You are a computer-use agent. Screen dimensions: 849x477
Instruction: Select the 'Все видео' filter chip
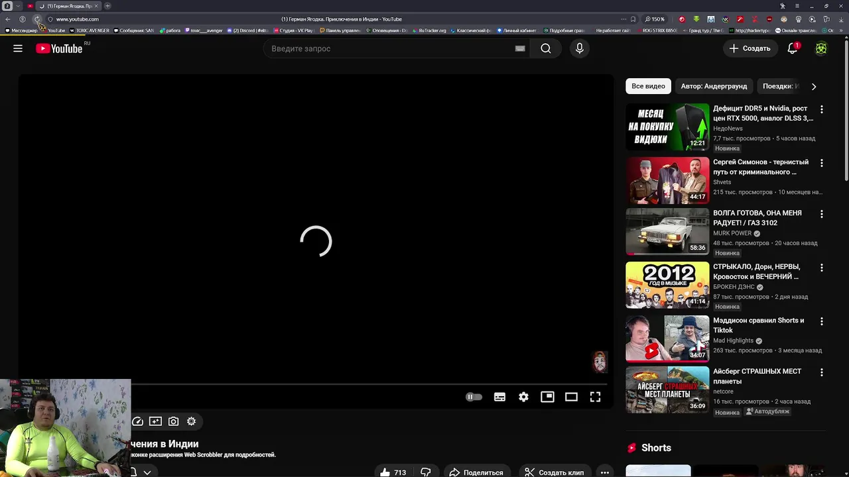[x=648, y=86]
